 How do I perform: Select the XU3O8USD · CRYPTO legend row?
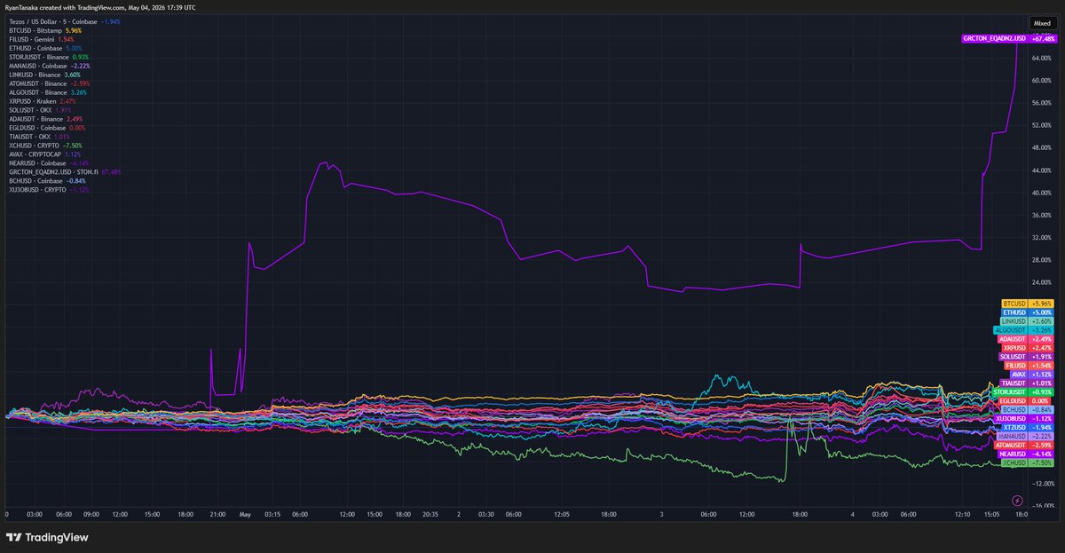[x=49, y=190]
